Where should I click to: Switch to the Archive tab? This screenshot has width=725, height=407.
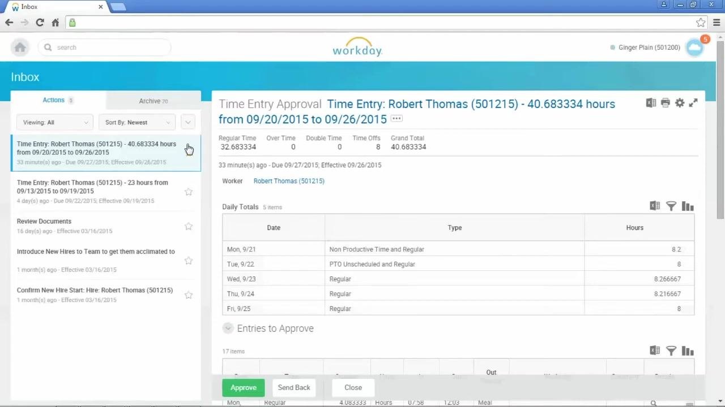pyautogui.click(x=153, y=101)
